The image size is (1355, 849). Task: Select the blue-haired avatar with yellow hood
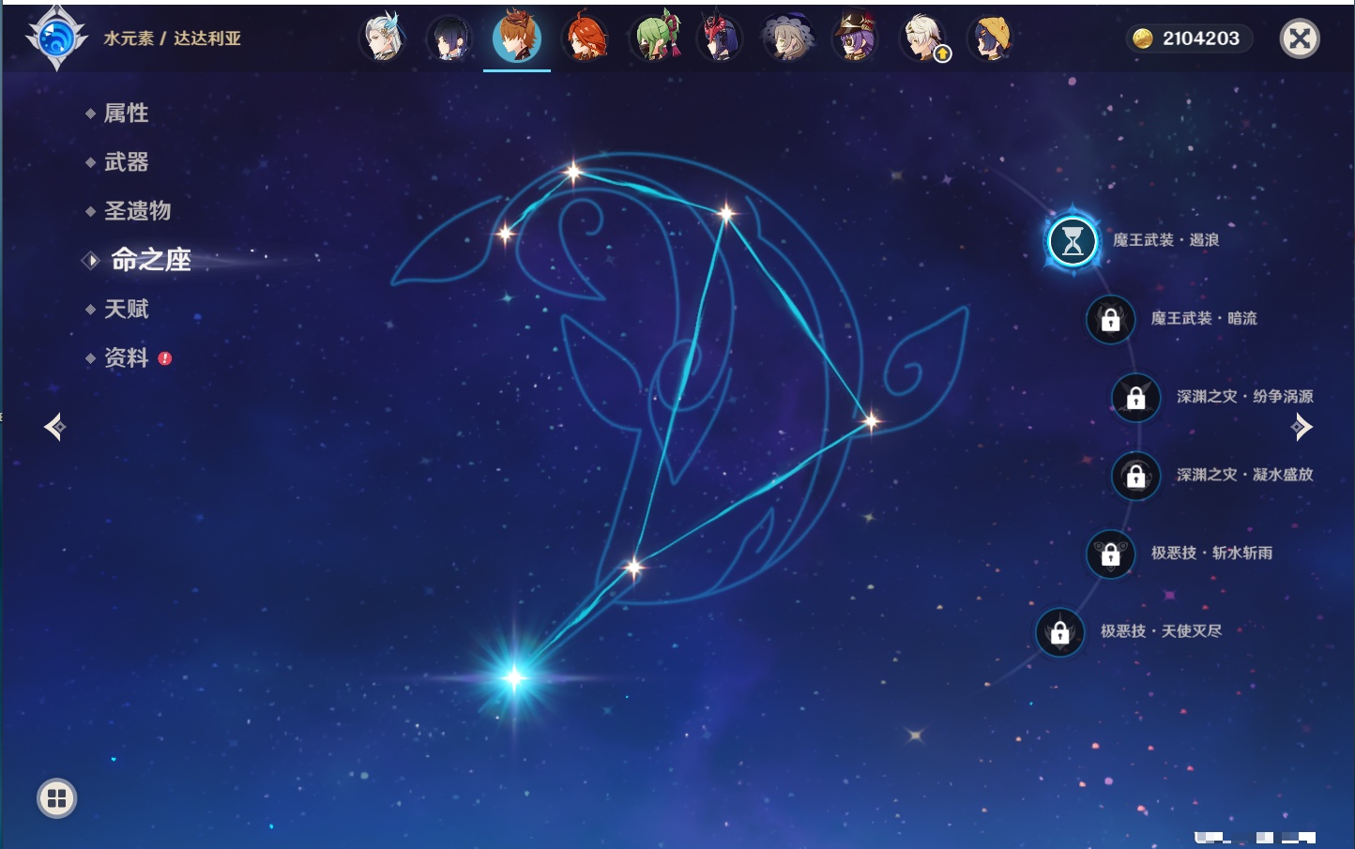[990, 38]
